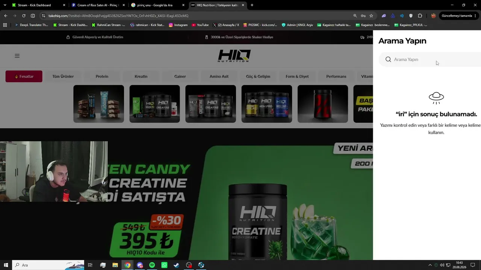Image resolution: width=481 pixels, height=270 pixels.
Task: Open Spotify from the taskbar
Action: click(x=152, y=265)
